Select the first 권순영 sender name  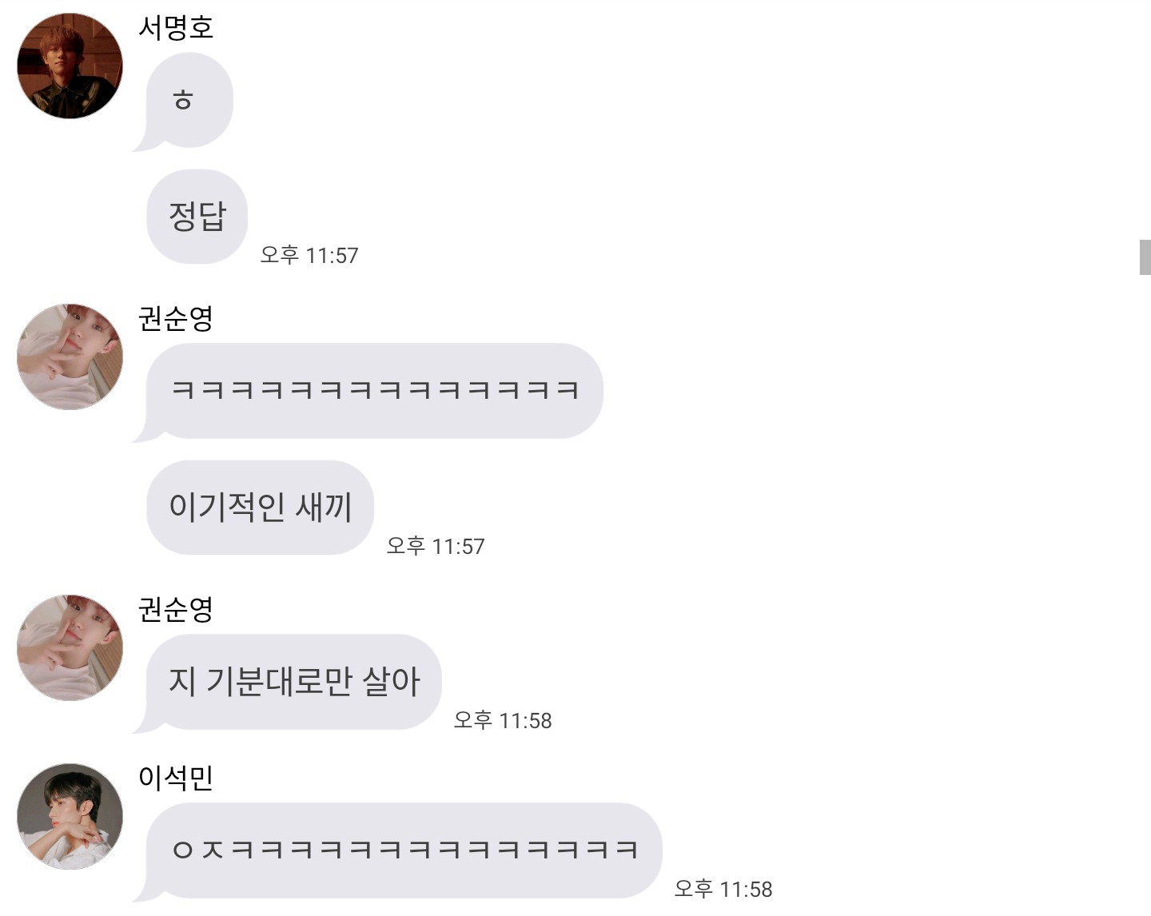[x=176, y=319]
